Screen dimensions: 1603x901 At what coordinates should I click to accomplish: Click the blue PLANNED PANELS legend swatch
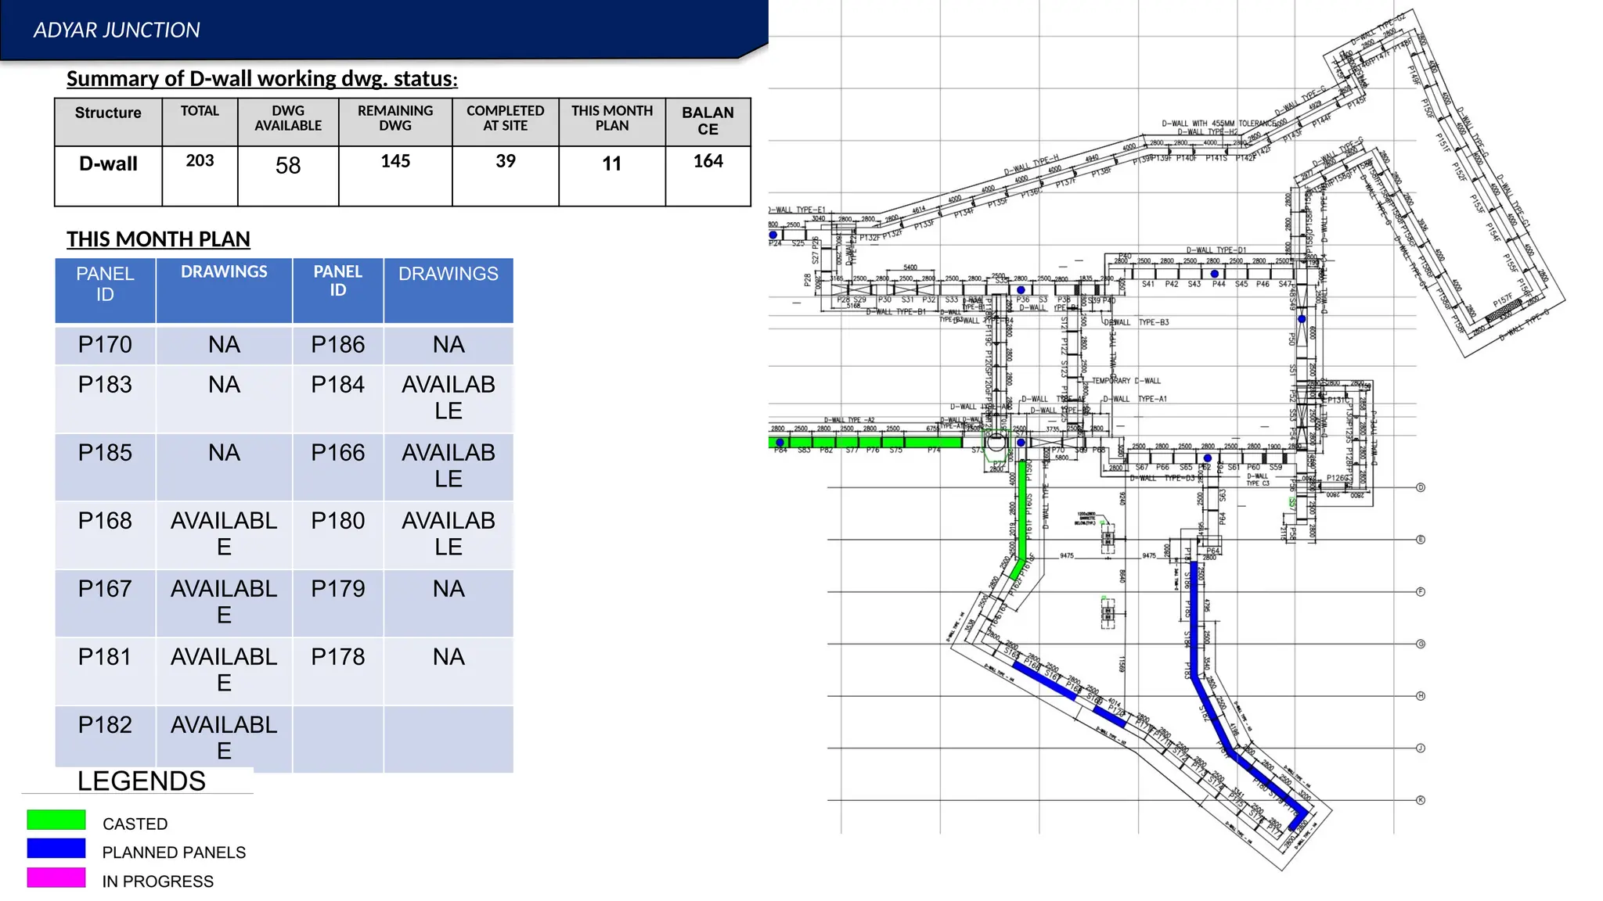[x=56, y=849]
